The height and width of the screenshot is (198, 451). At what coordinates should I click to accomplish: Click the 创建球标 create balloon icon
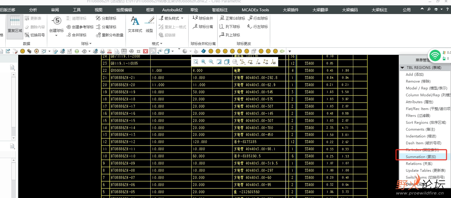(x=56, y=21)
